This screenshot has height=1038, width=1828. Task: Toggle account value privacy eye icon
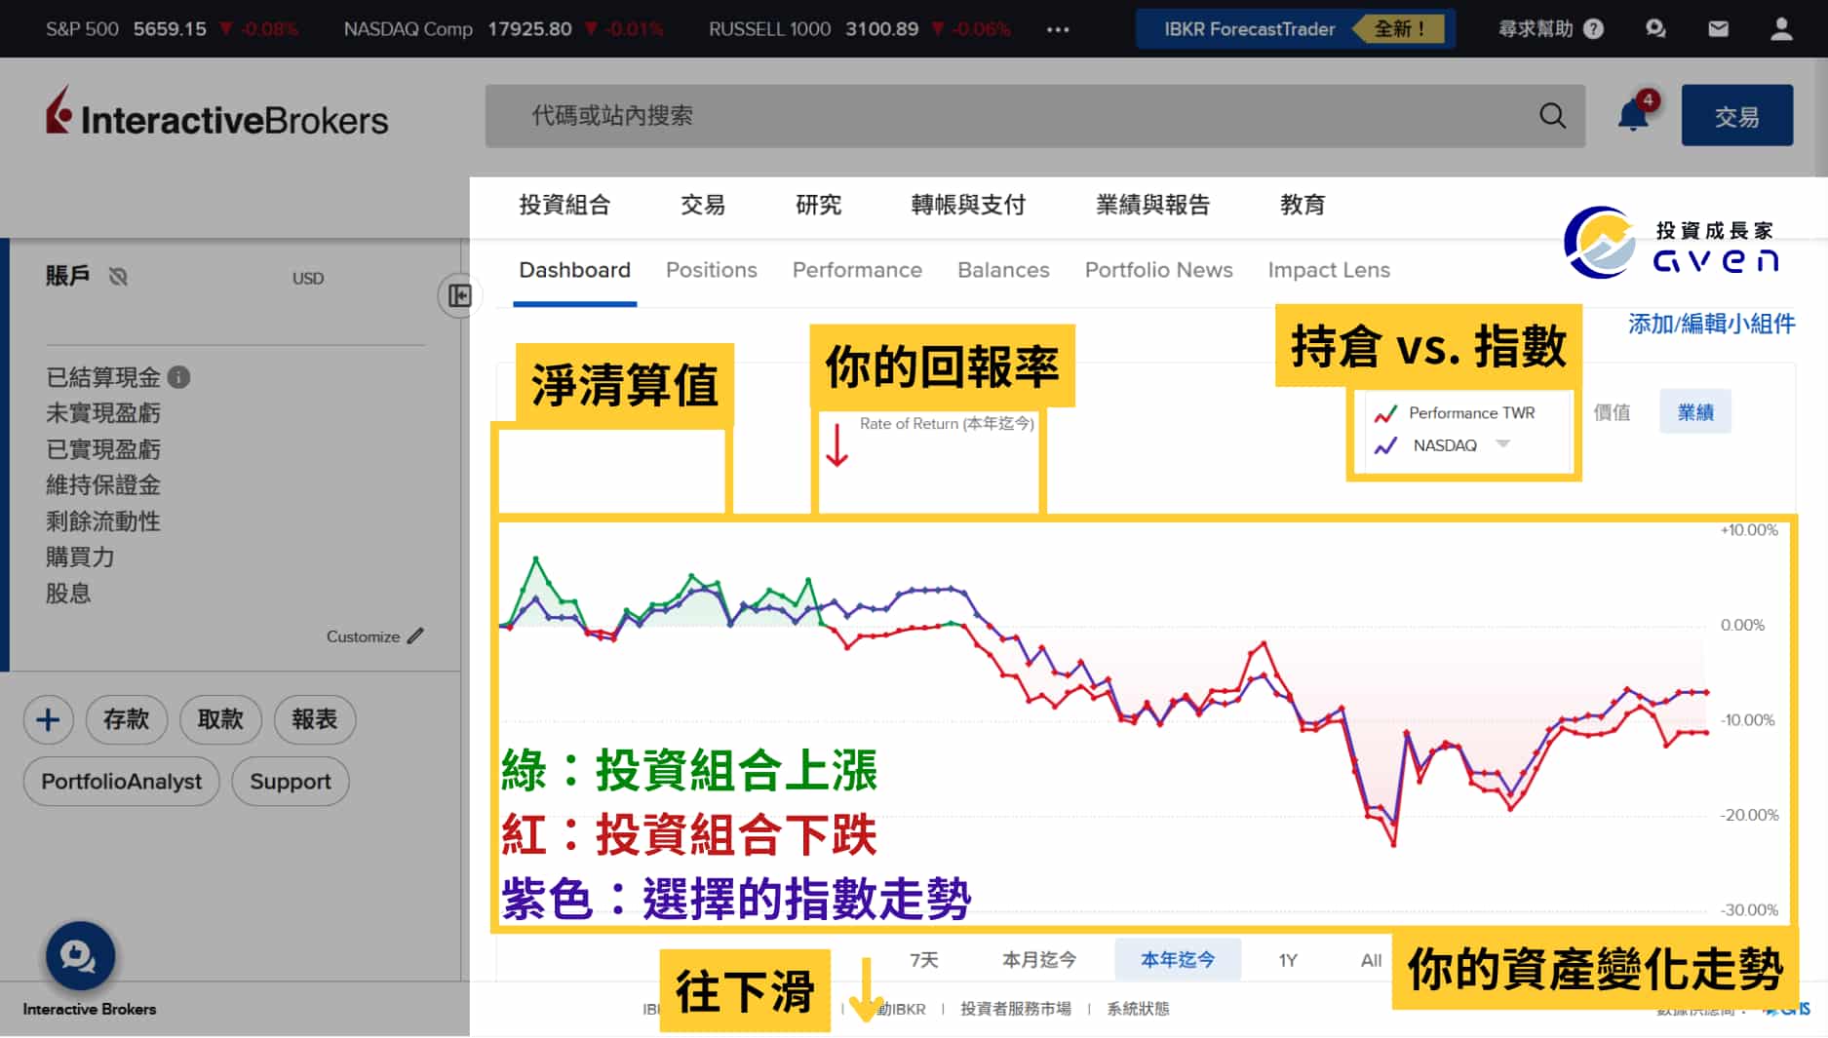[x=118, y=277]
